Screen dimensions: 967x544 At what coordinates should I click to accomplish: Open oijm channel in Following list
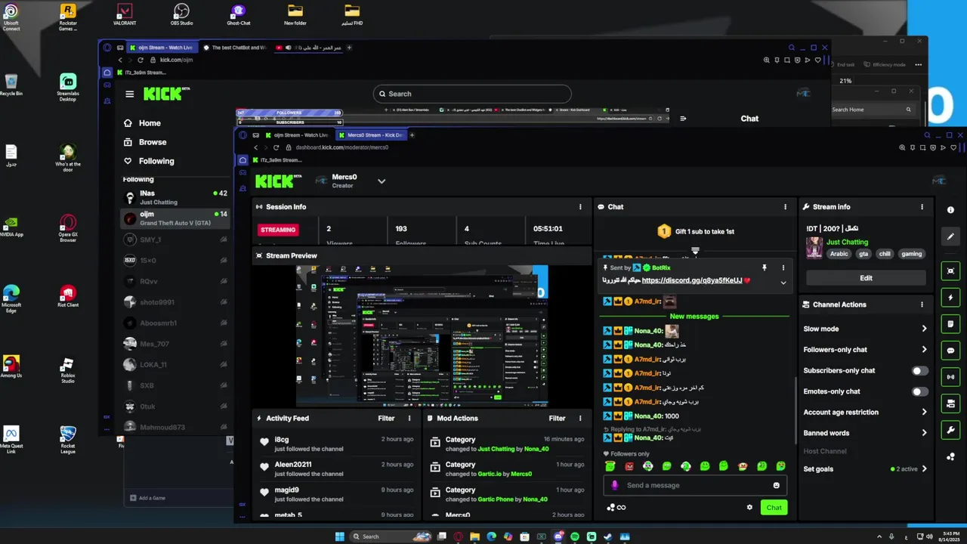click(175, 218)
